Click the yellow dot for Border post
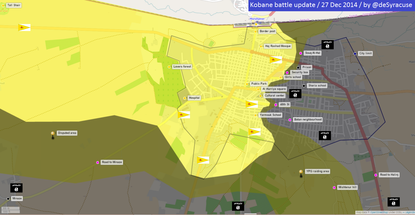 tap(256, 31)
